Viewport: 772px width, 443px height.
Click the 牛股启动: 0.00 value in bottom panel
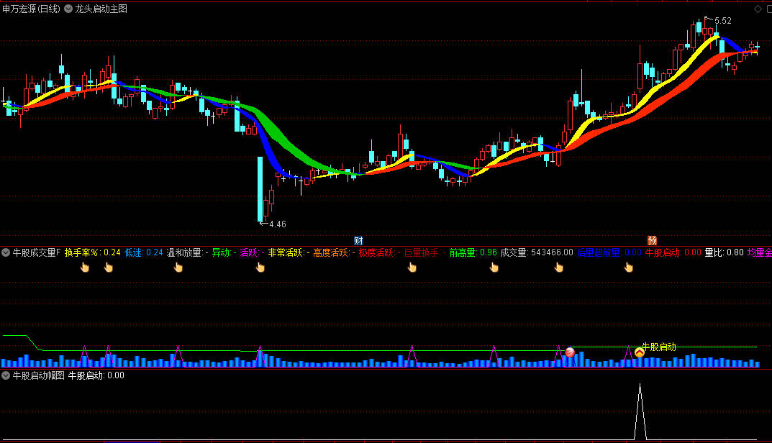tap(96, 375)
